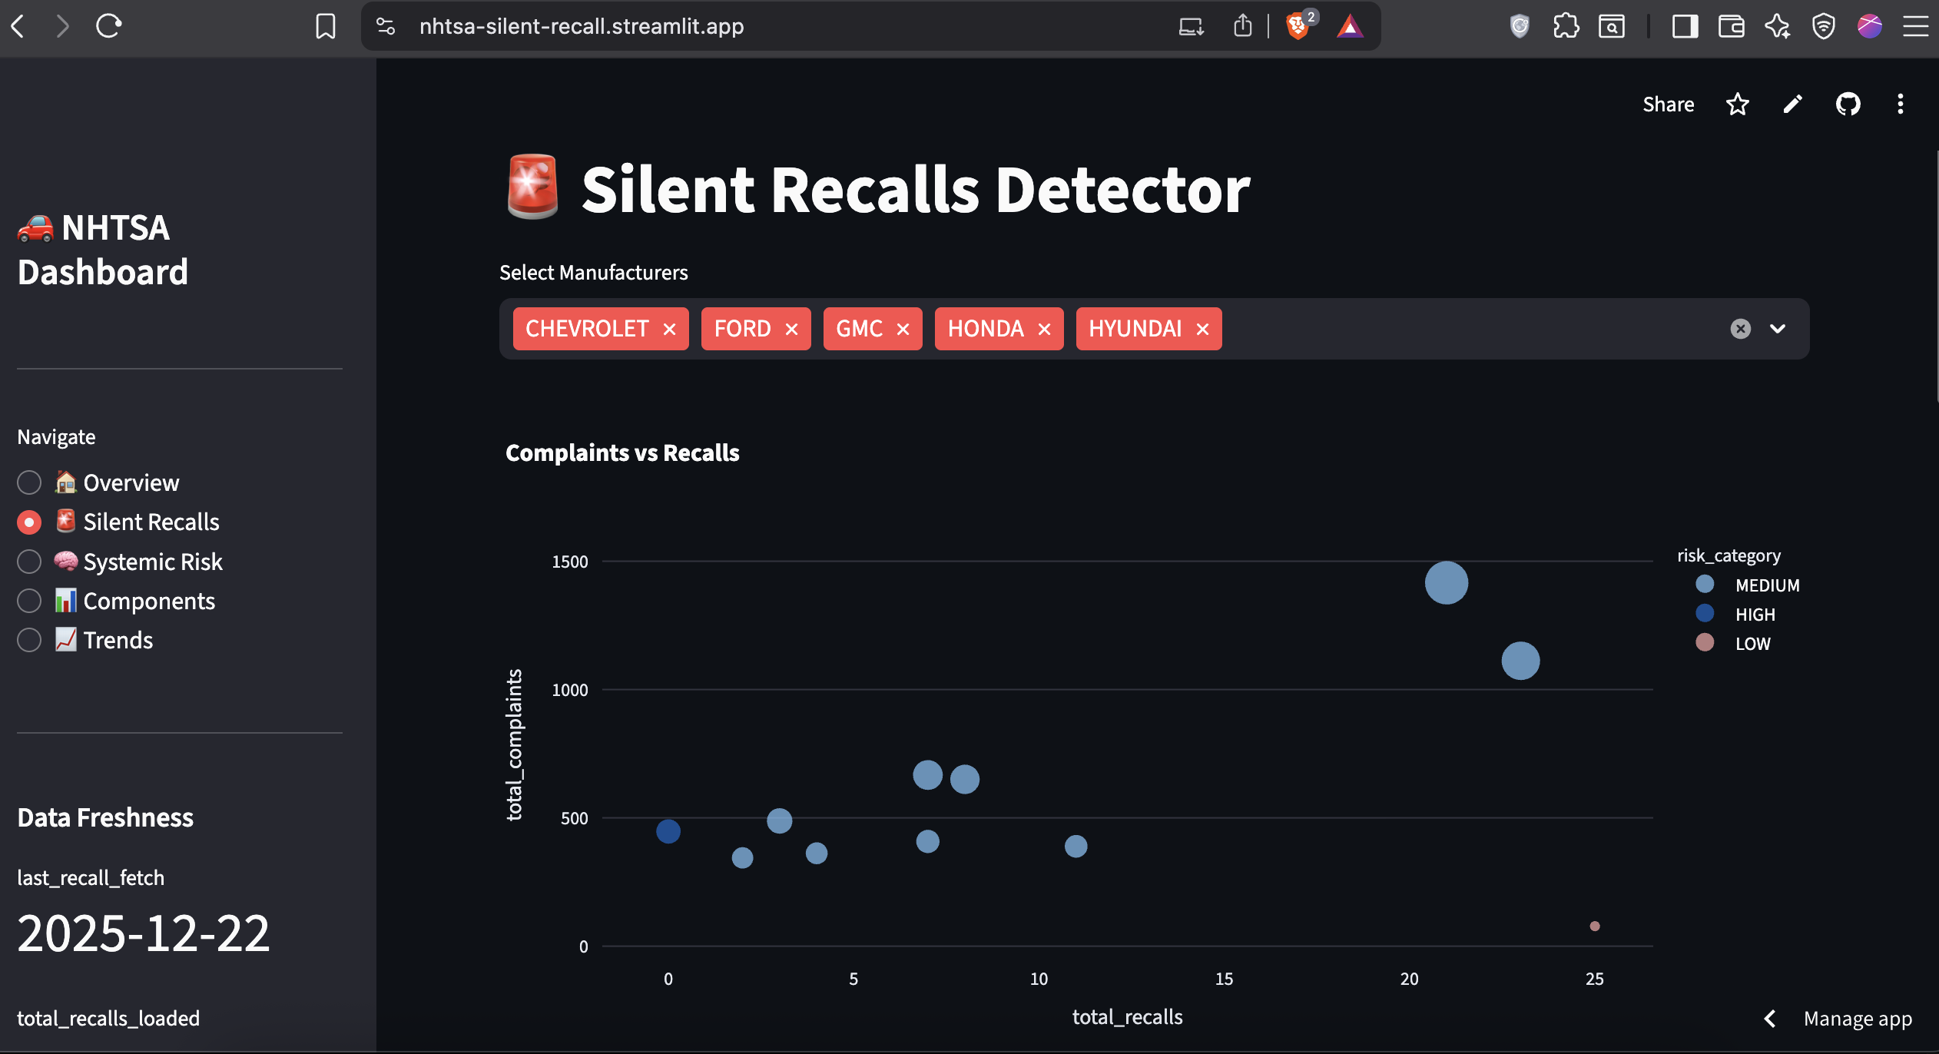The width and height of the screenshot is (1939, 1054).
Task: Switch to the Systemic Risk page
Action: pos(28,562)
